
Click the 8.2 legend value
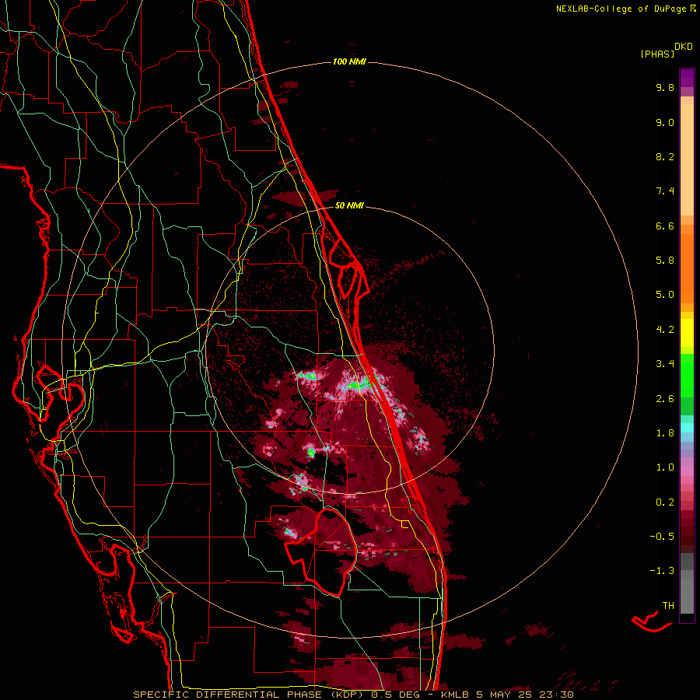pos(665,156)
